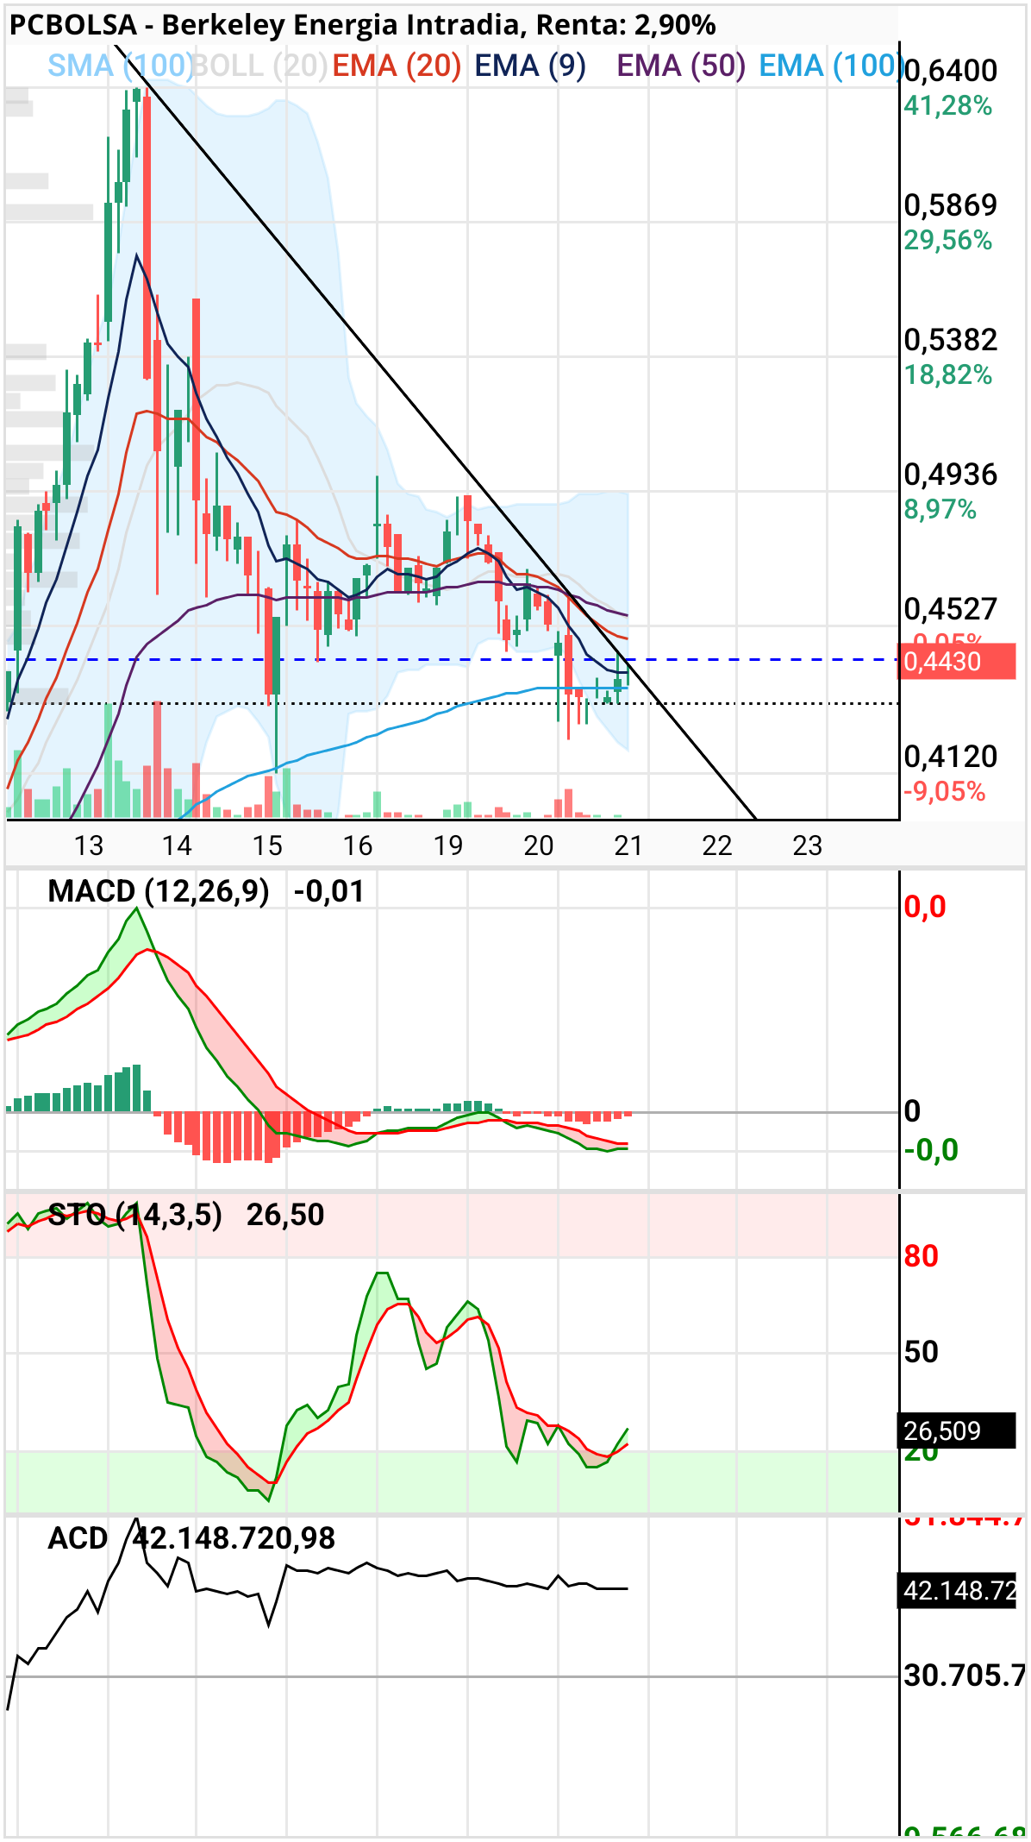This screenshot has width=1031, height=1842.
Task: Click the red 0,0 MACD axis label
Action: [925, 907]
